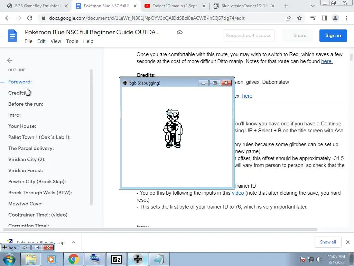Reload the page with refresh icon
354x266 pixels.
point(30,18)
